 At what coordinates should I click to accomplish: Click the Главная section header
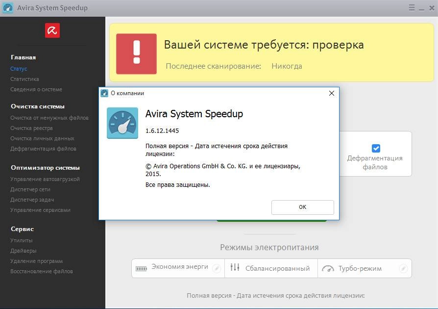point(24,57)
